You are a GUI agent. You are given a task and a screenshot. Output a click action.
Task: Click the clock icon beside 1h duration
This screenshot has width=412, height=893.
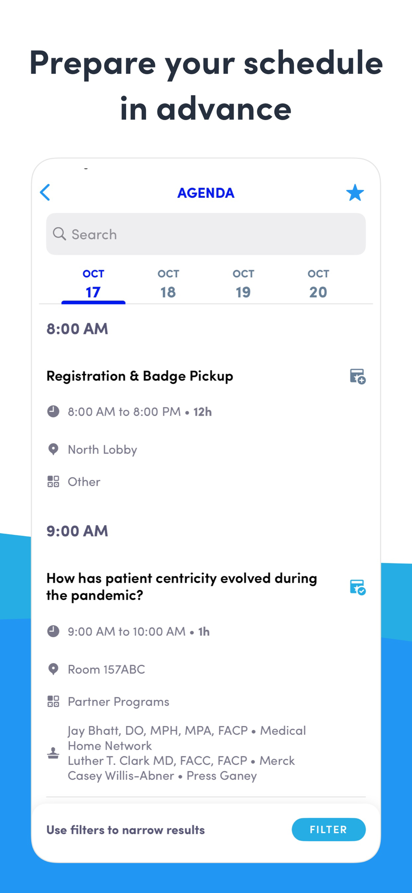point(54,631)
